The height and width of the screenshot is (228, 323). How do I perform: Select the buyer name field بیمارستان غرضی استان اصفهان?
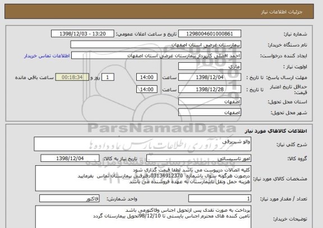tap(156, 45)
